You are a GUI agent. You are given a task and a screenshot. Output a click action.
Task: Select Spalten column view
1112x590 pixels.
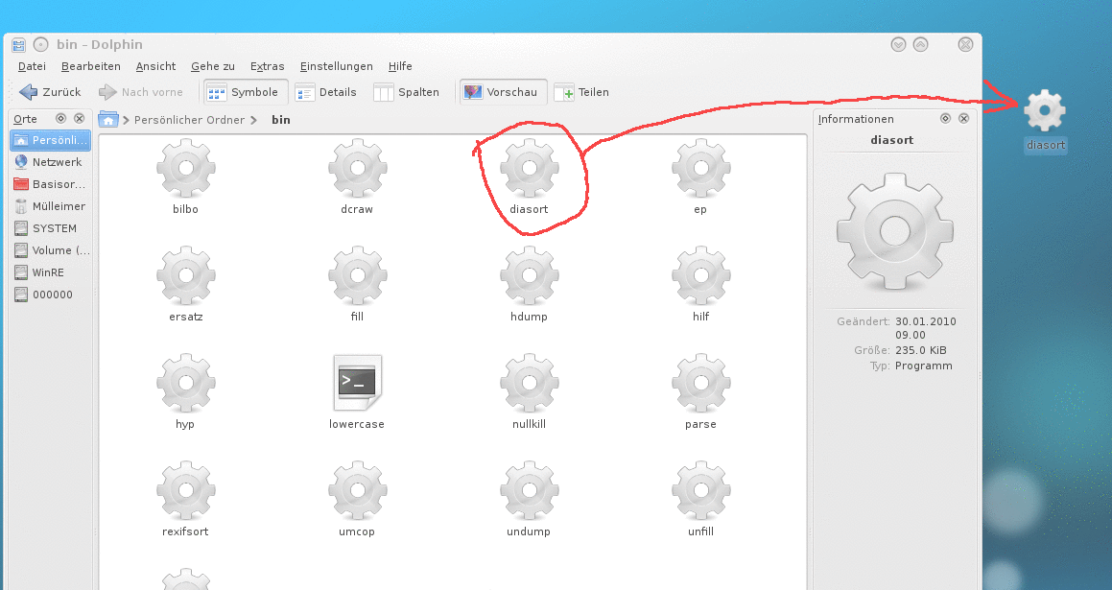tap(406, 92)
